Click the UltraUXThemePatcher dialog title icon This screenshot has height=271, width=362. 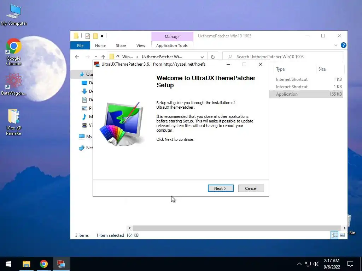coord(97,64)
